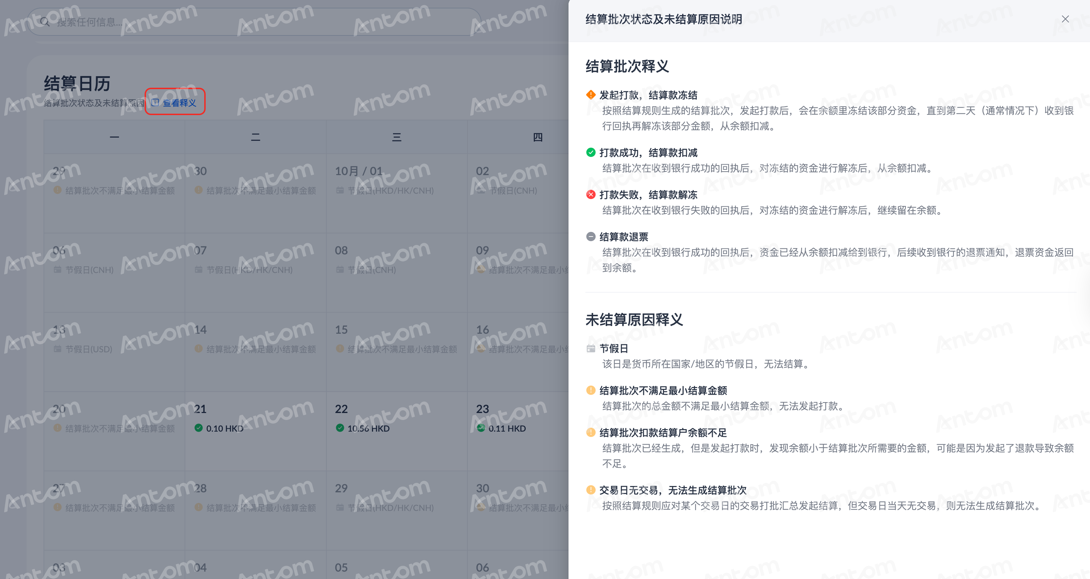The width and height of the screenshot is (1090, 579).
Task: Click the 查看释义 link
Action: click(179, 103)
